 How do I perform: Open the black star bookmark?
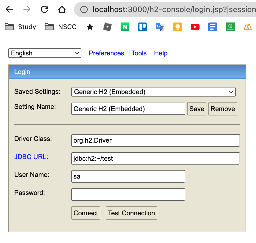[90, 27]
